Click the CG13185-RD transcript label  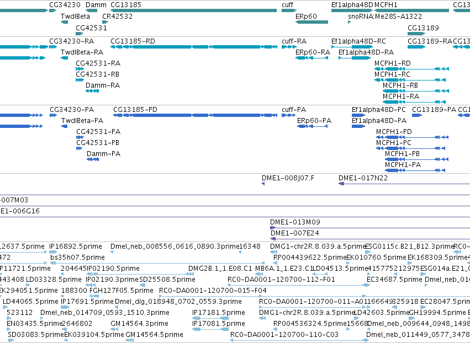click(x=133, y=41)
